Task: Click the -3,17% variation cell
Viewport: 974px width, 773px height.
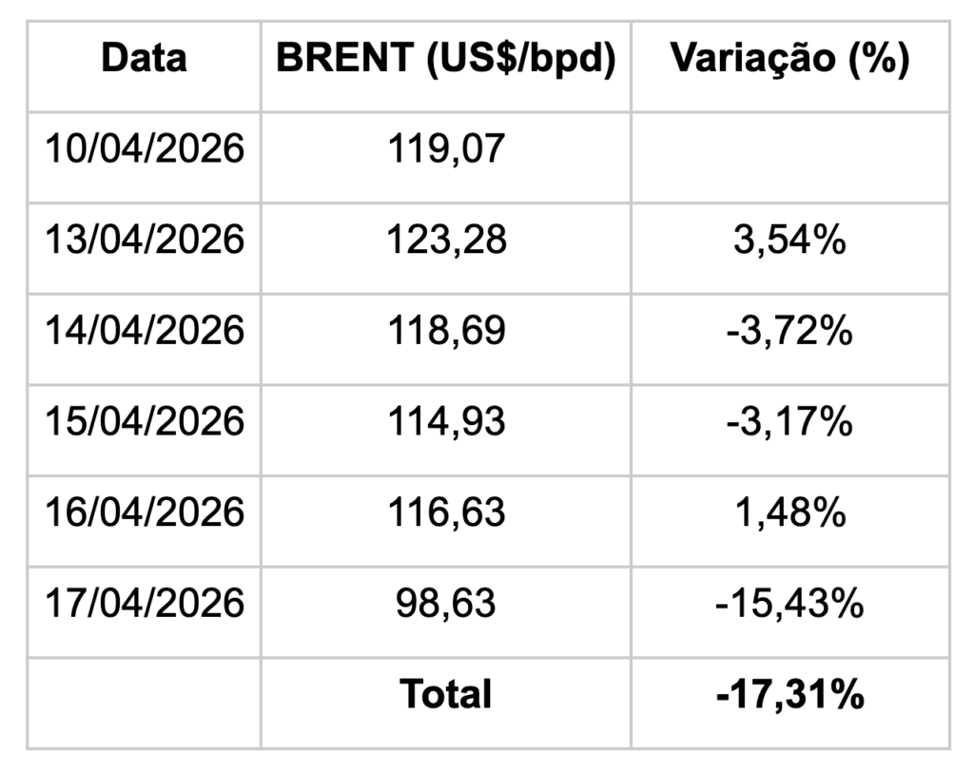Action: click(x=789, y=421)
